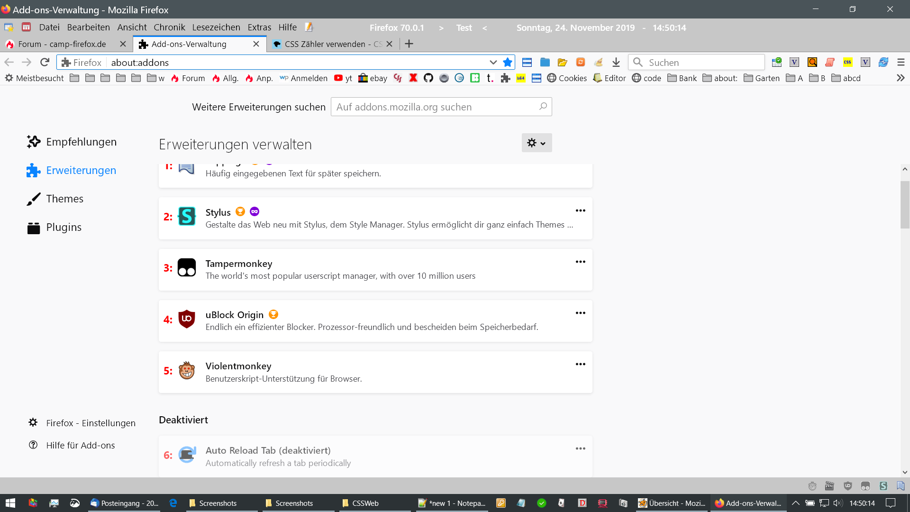This screenshot has height=512, width=910.
Task: Switch to the Forum - camp-firefox.de tab
Action: [x=62, y=44]
